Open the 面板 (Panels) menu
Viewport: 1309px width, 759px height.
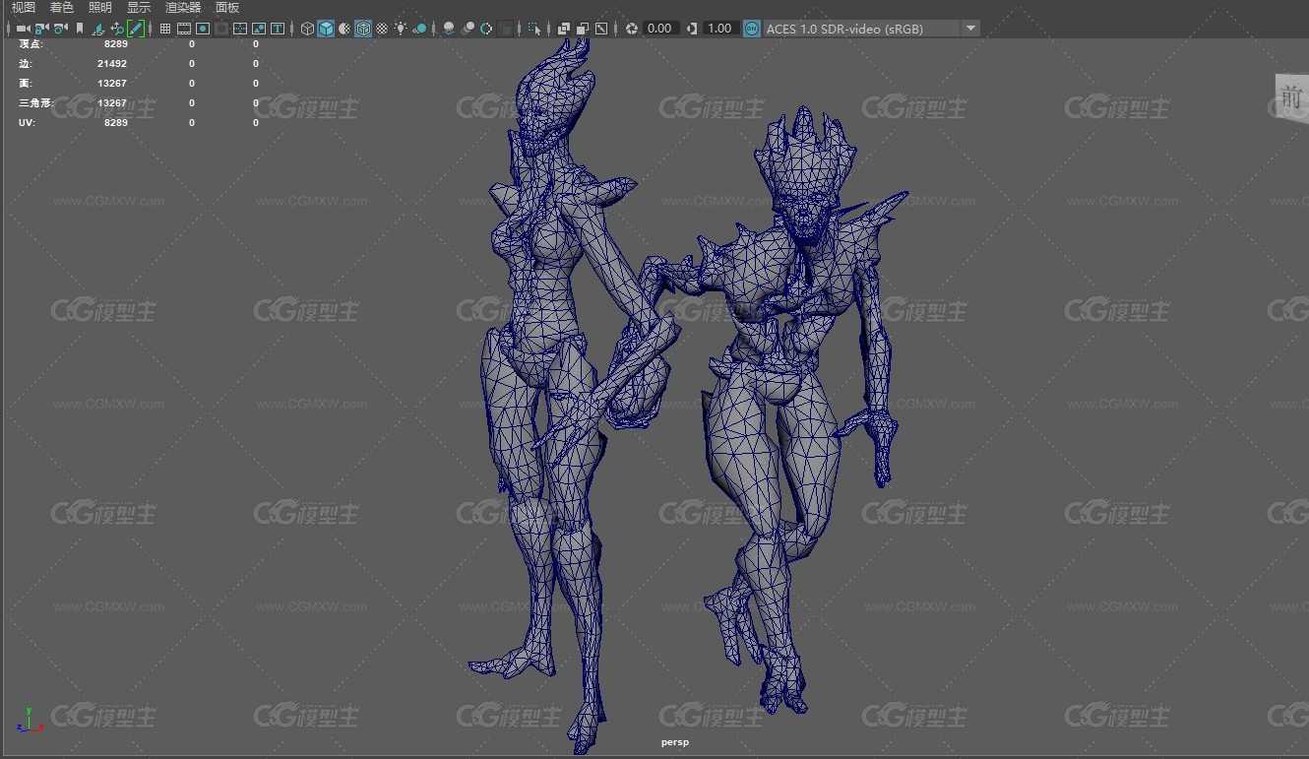[227, 8]
